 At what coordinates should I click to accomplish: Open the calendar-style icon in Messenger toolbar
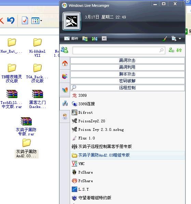pyautogui.click(x=104, y=39)
